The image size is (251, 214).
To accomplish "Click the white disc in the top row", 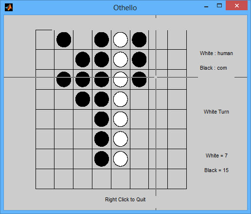I will [x=121, y=39].
